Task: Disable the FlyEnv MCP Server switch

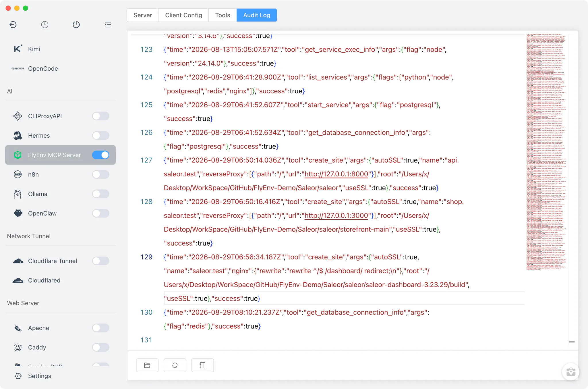Action: click(x=100, y=155)
